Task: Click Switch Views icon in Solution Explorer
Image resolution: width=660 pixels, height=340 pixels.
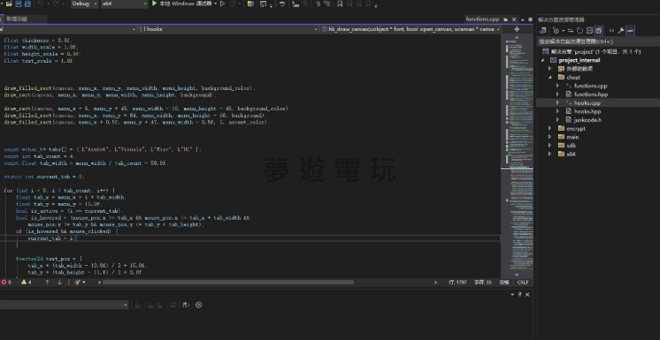Action: tap(543, 30)
